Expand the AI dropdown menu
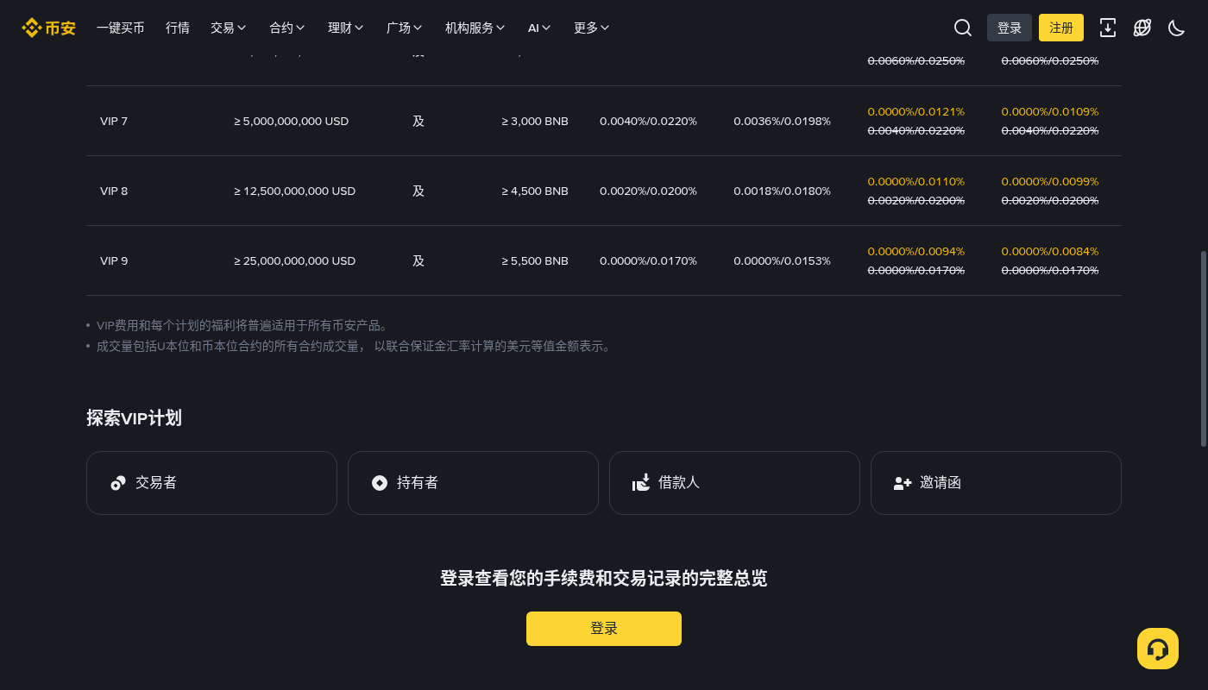The width and height of the screenshot is (1208, 690). (x=539, y=28)
